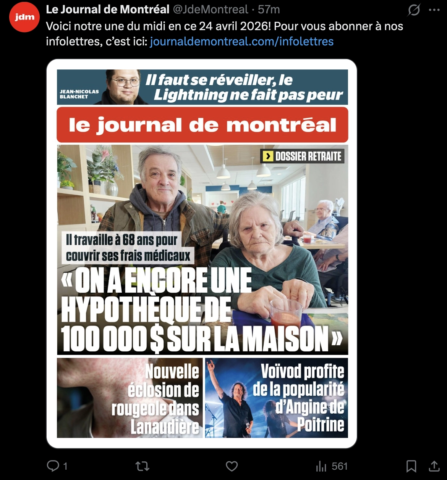
Task: Open the three-dot more options menu
Action: (434, 10)
